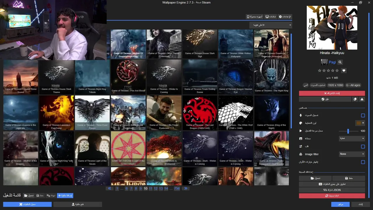This screenshot has width=373, height=210.
Task: Expand the scheme color picker arrow
Action: click(363, 123)
